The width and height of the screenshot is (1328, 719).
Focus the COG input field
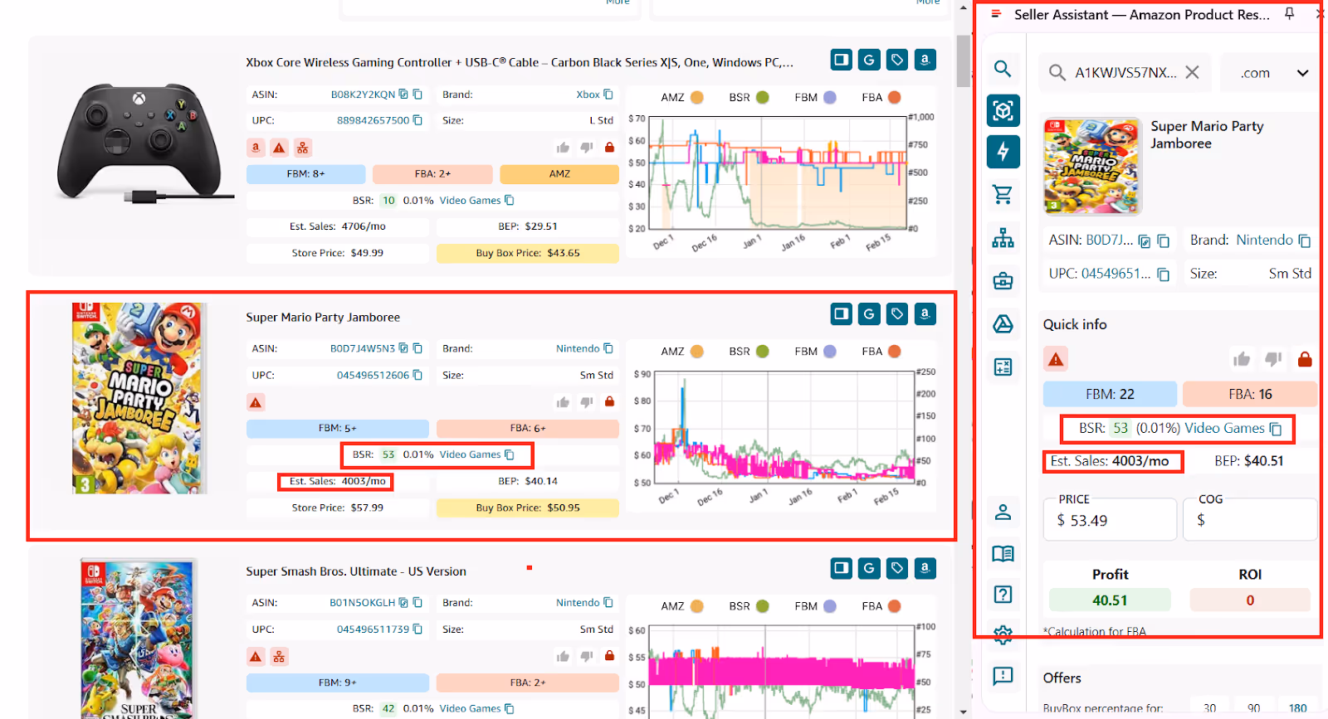1250,520
